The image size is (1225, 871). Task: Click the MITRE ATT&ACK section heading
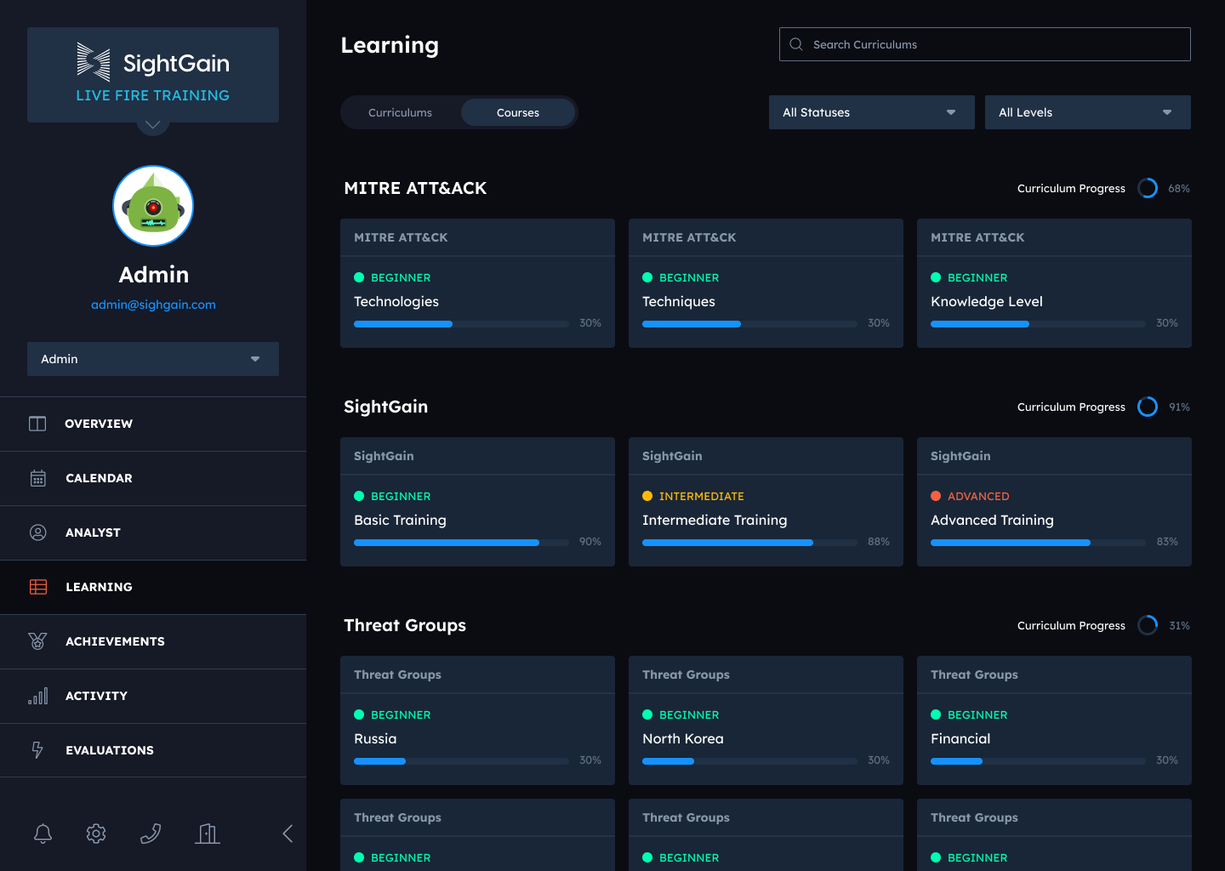coord(415,188)
